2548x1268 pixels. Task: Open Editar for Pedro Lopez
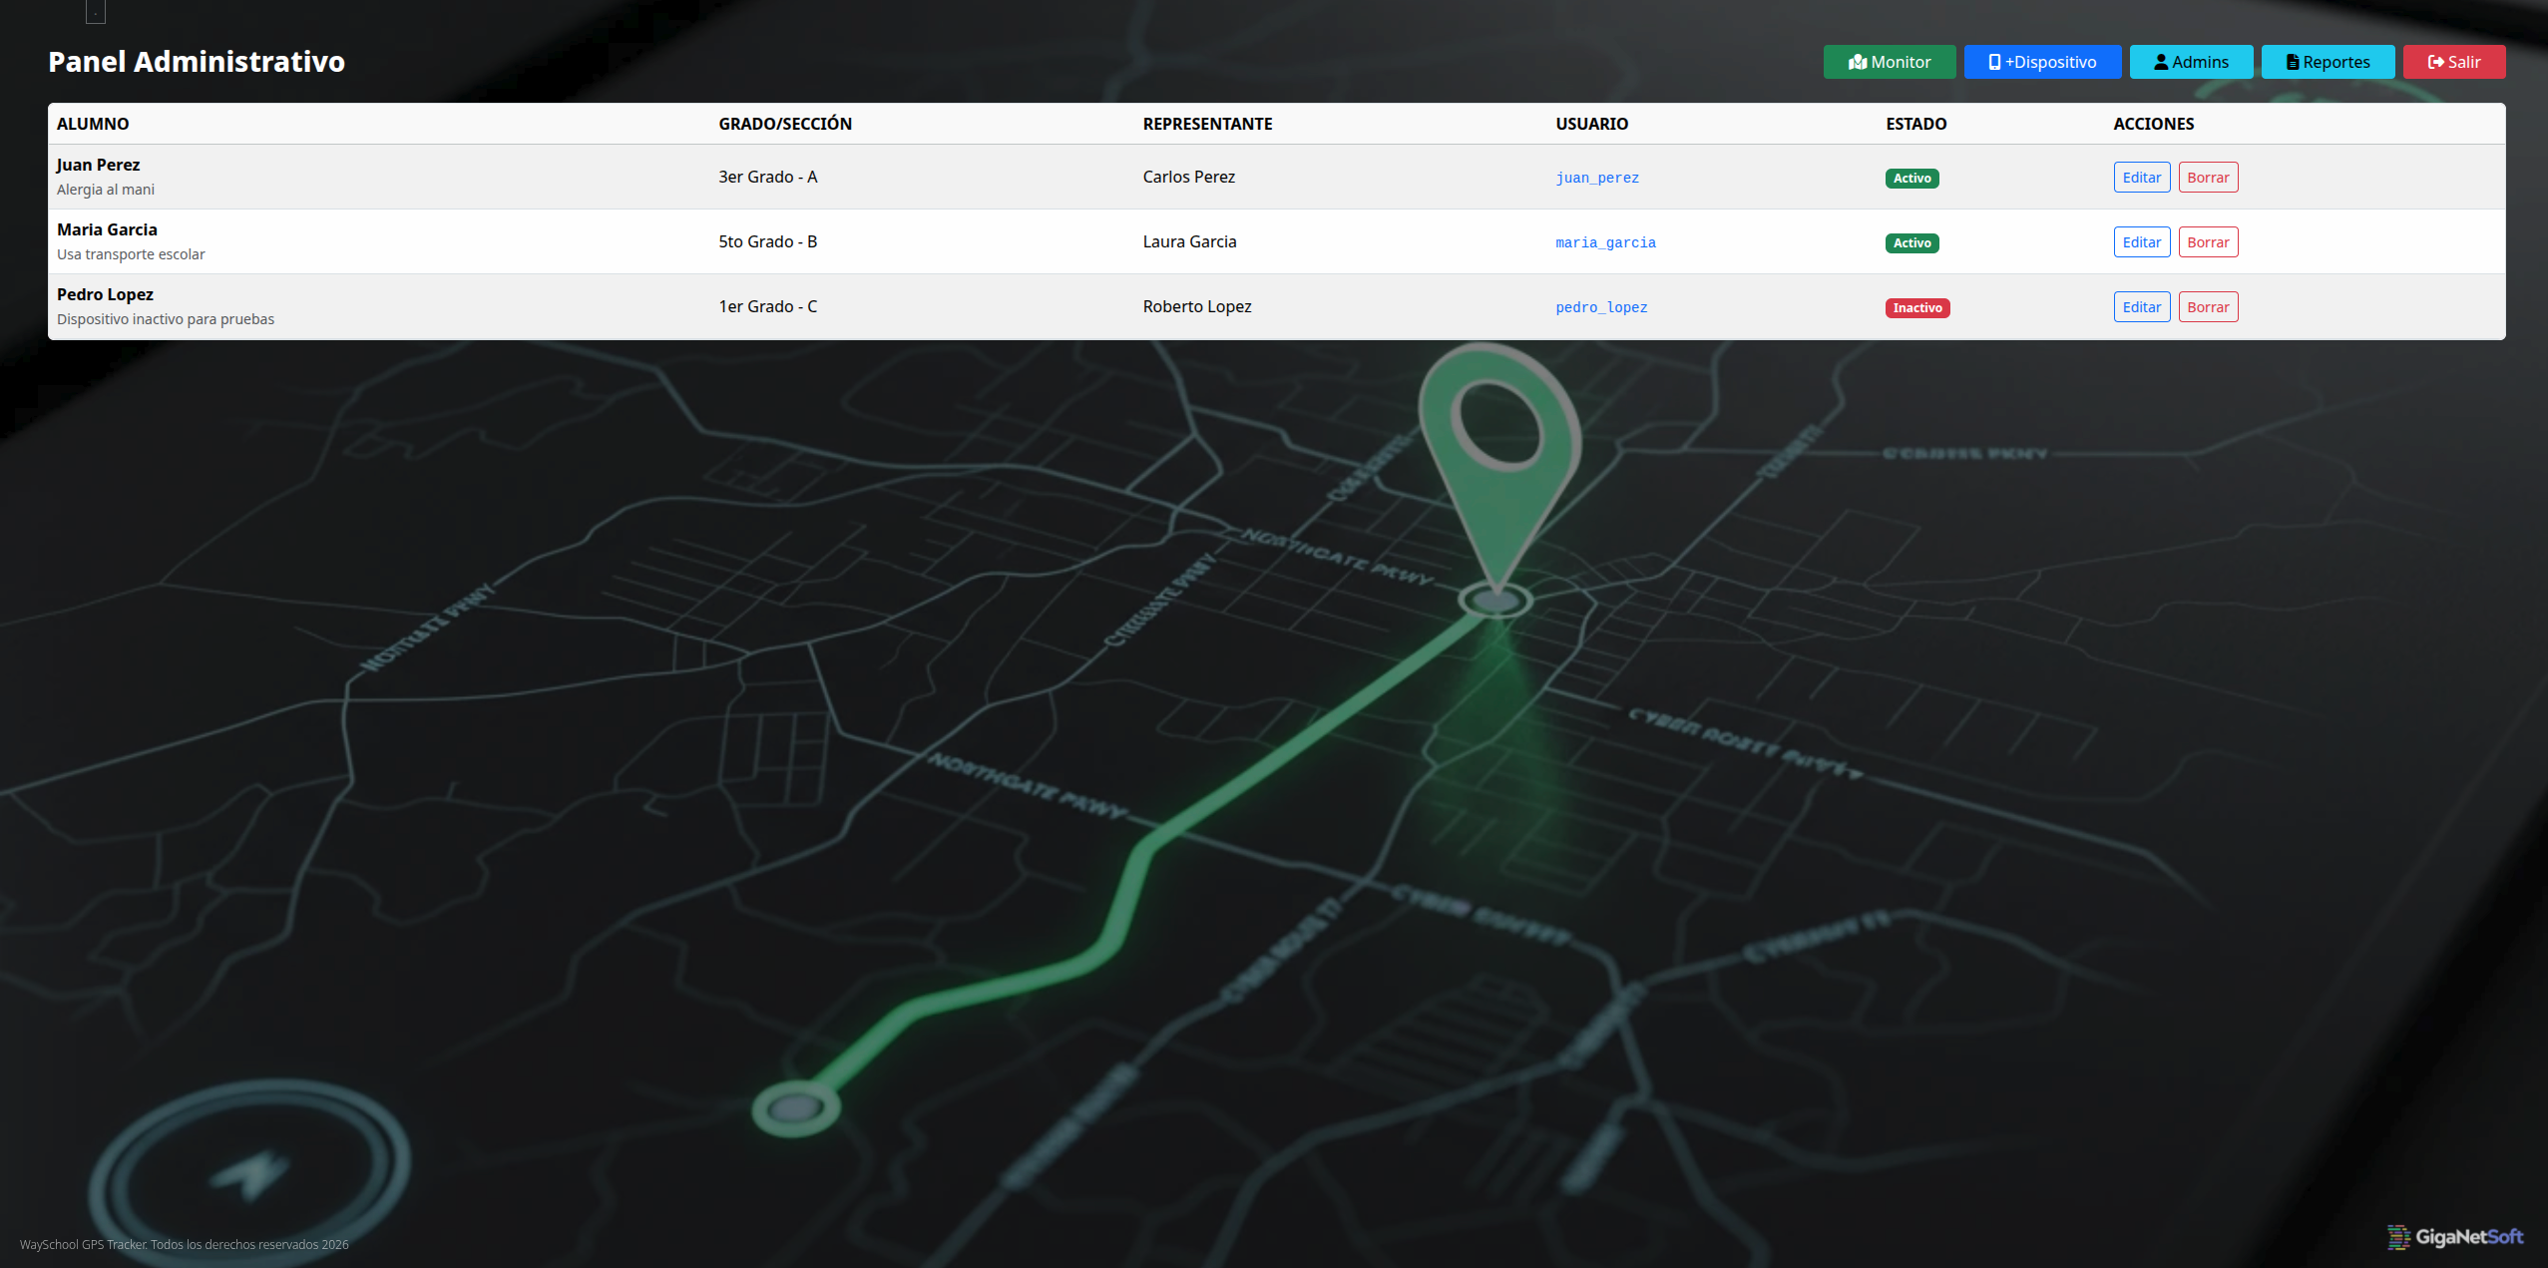point(2141,307)
